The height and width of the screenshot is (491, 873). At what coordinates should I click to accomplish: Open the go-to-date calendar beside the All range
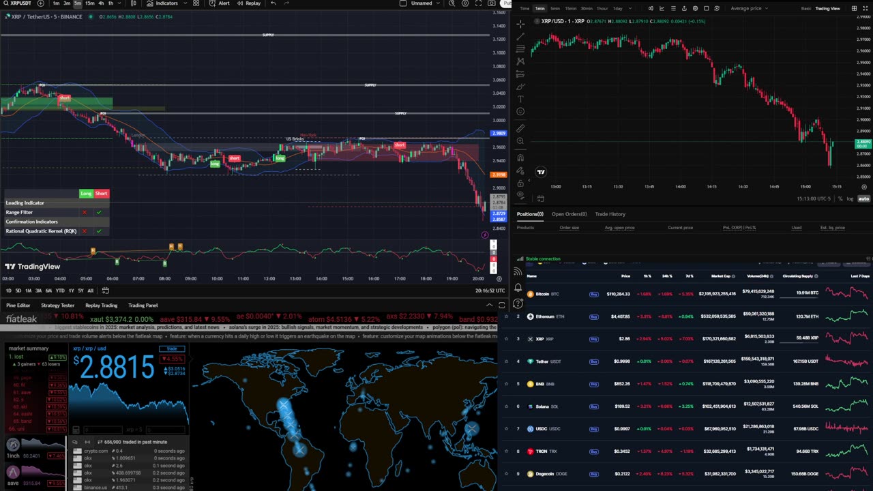coord(105,291)
